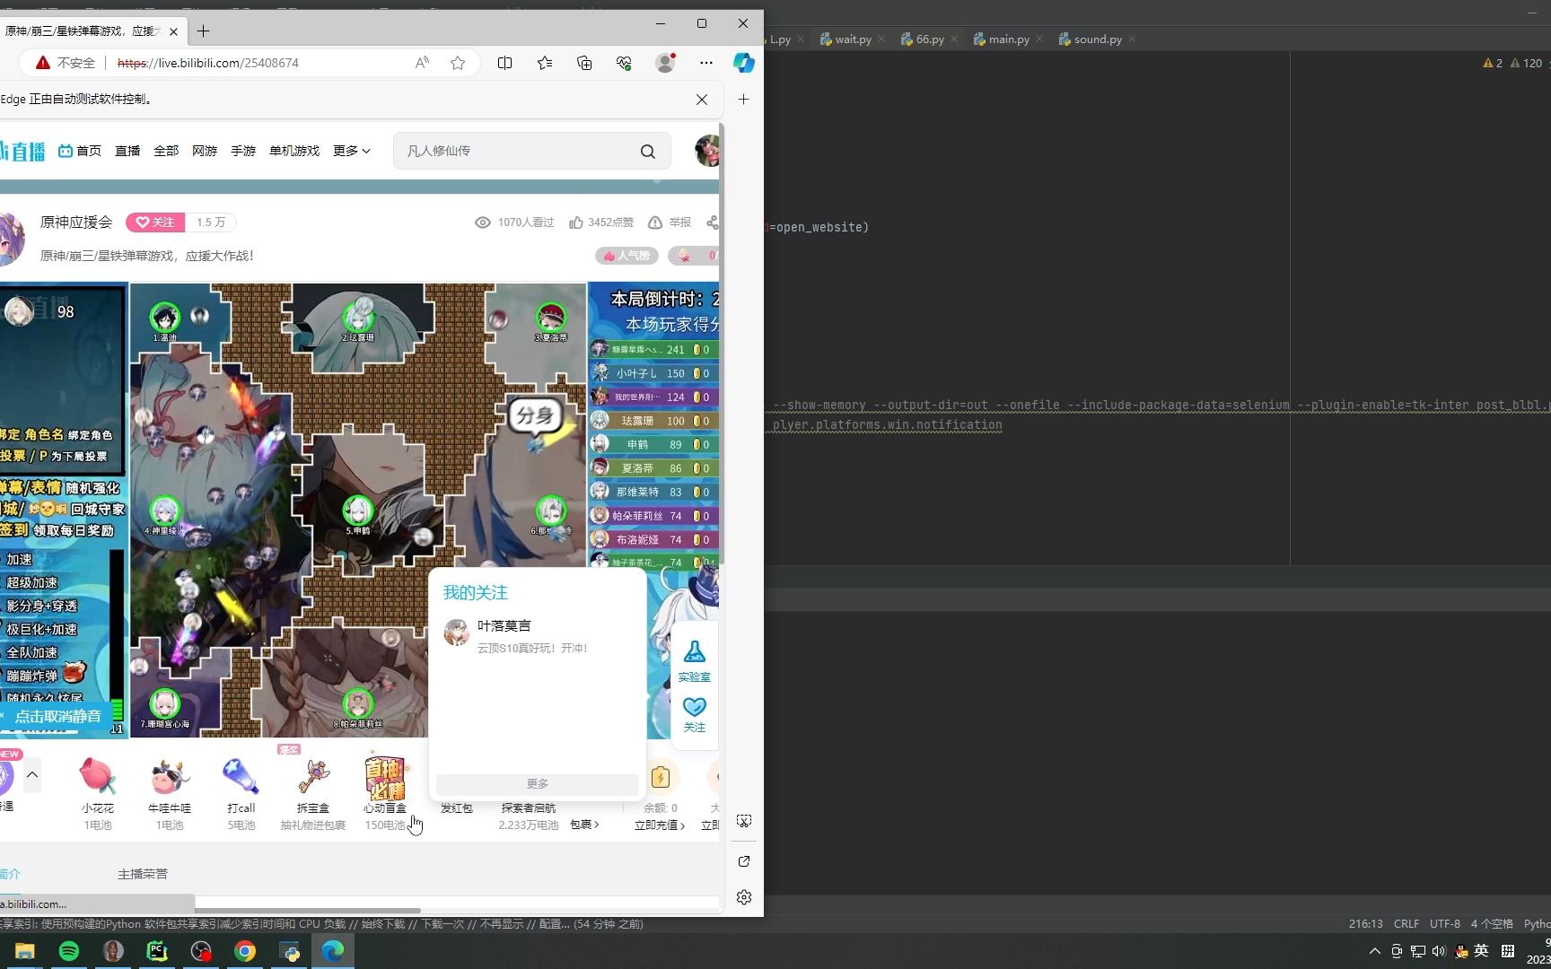
Task: Select the 牛哇牛哇 gift icon
Action: [x=170, y=777]
